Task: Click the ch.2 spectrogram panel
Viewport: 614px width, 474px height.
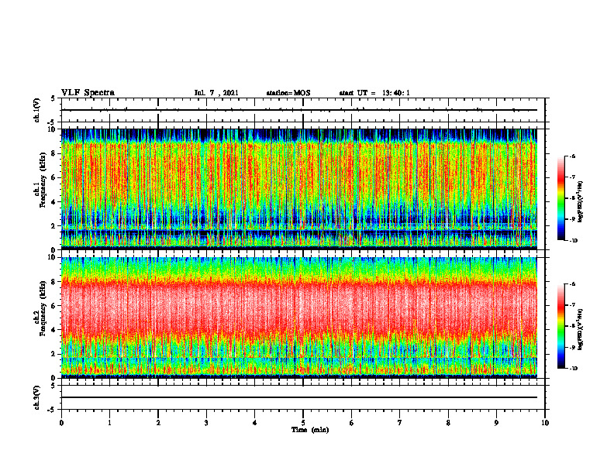Action: click(x=299, y=318)
